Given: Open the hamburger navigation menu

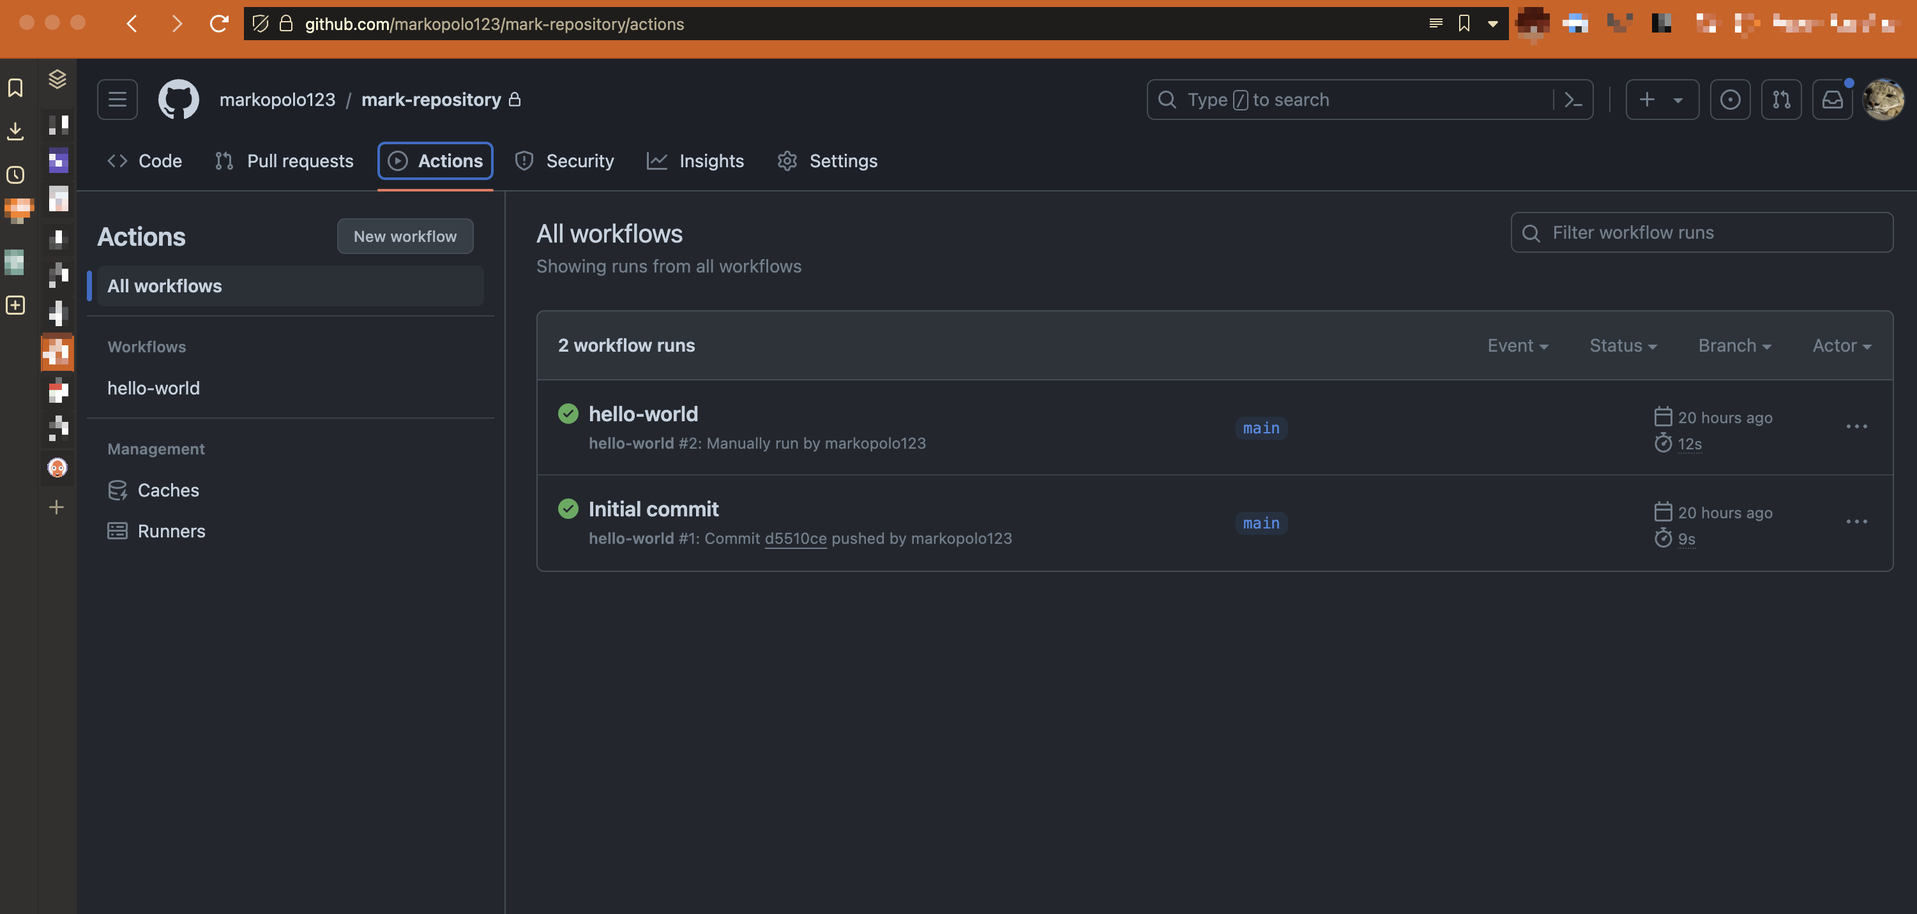Looking at the screenshot, I should (117, 100).
